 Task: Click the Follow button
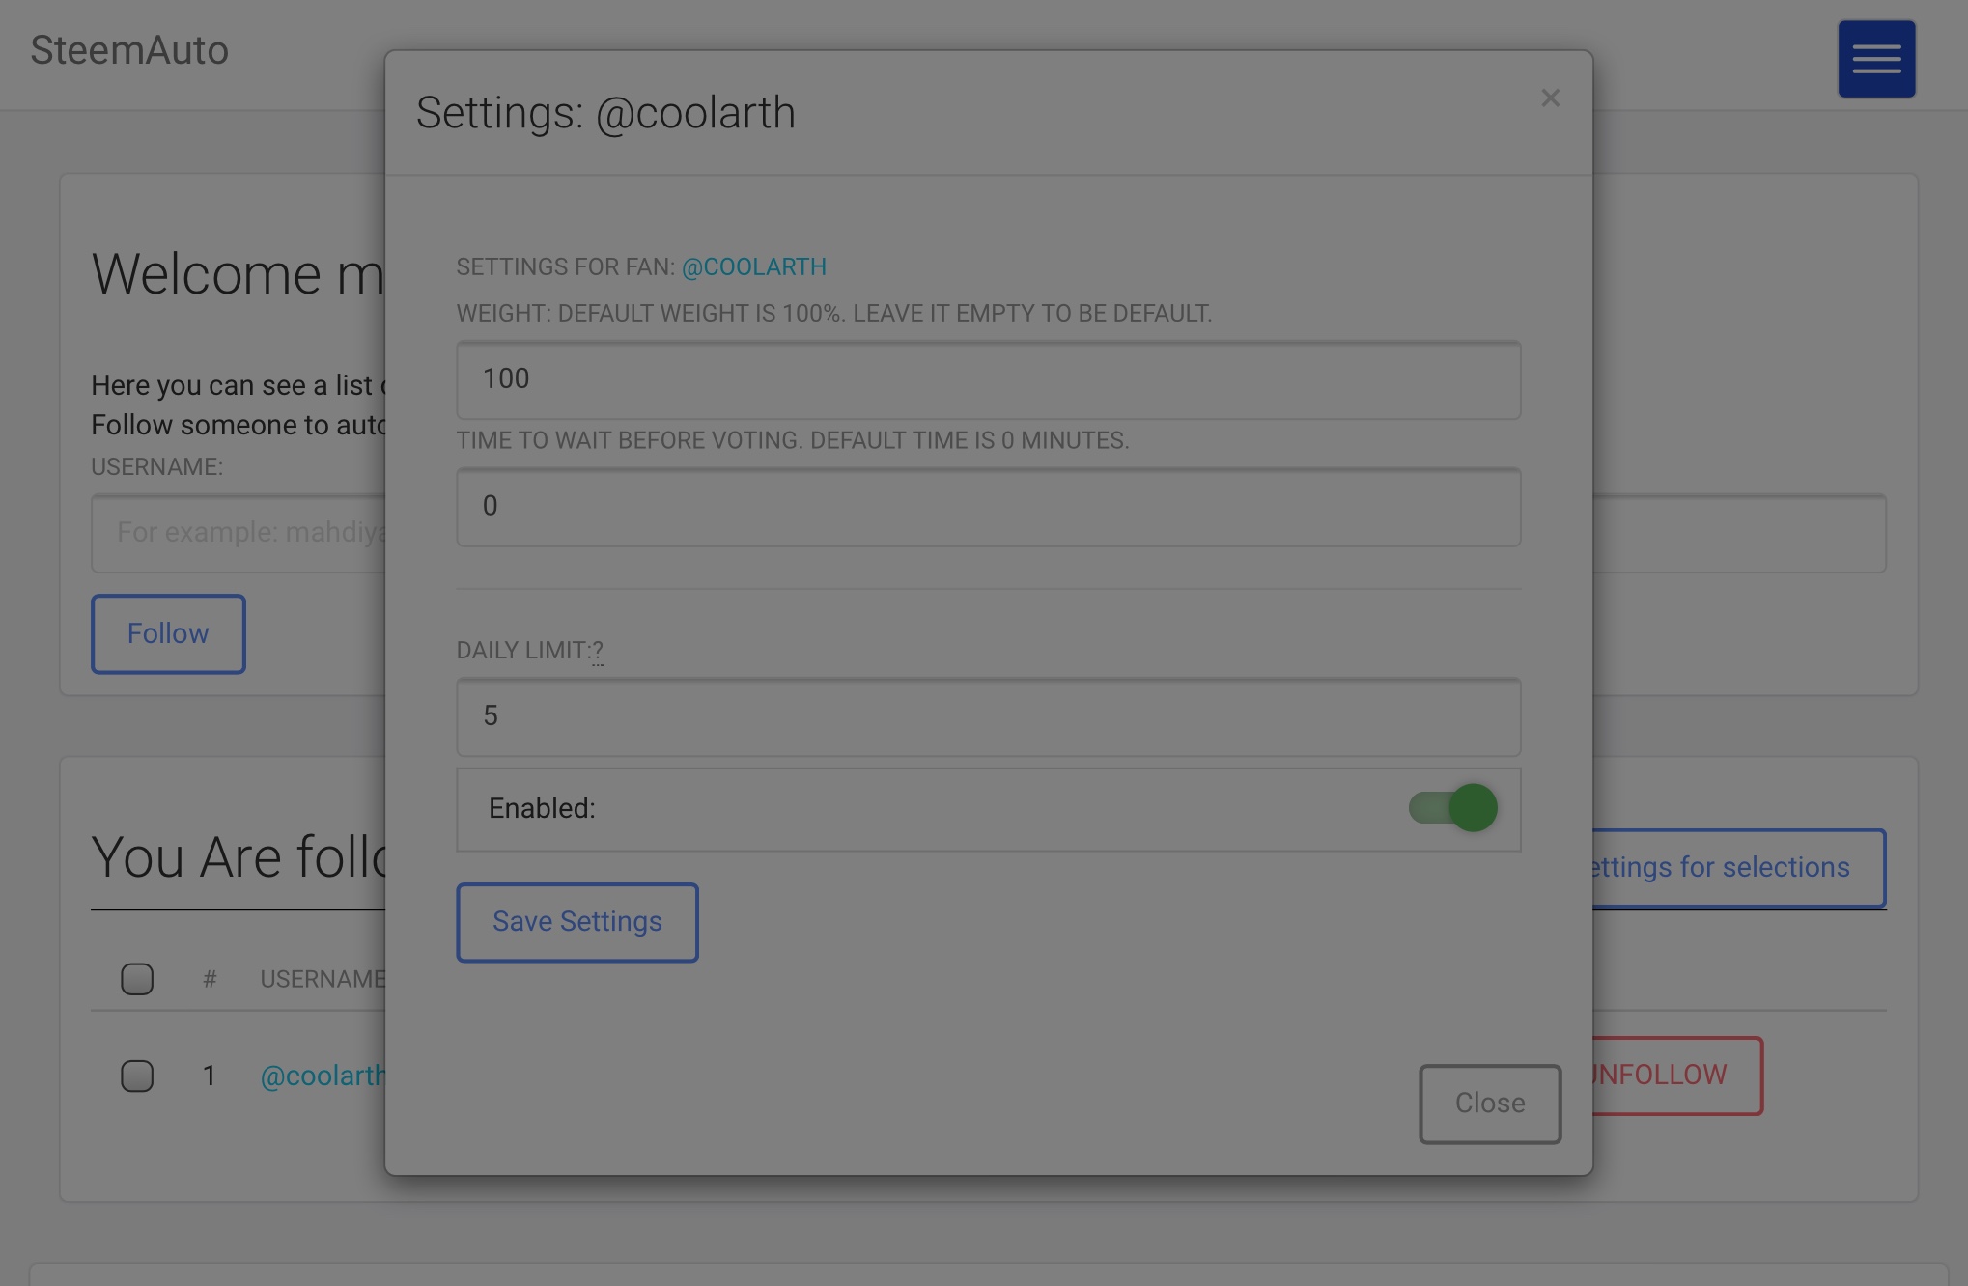[x=168, y=633]
